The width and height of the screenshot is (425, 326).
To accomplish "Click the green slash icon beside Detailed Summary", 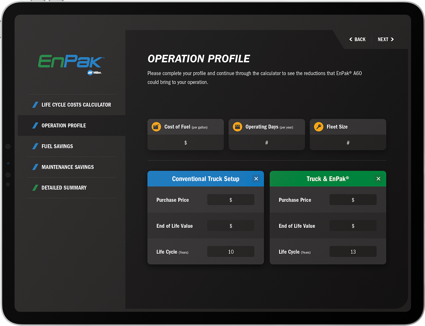I will pos(35,188).
